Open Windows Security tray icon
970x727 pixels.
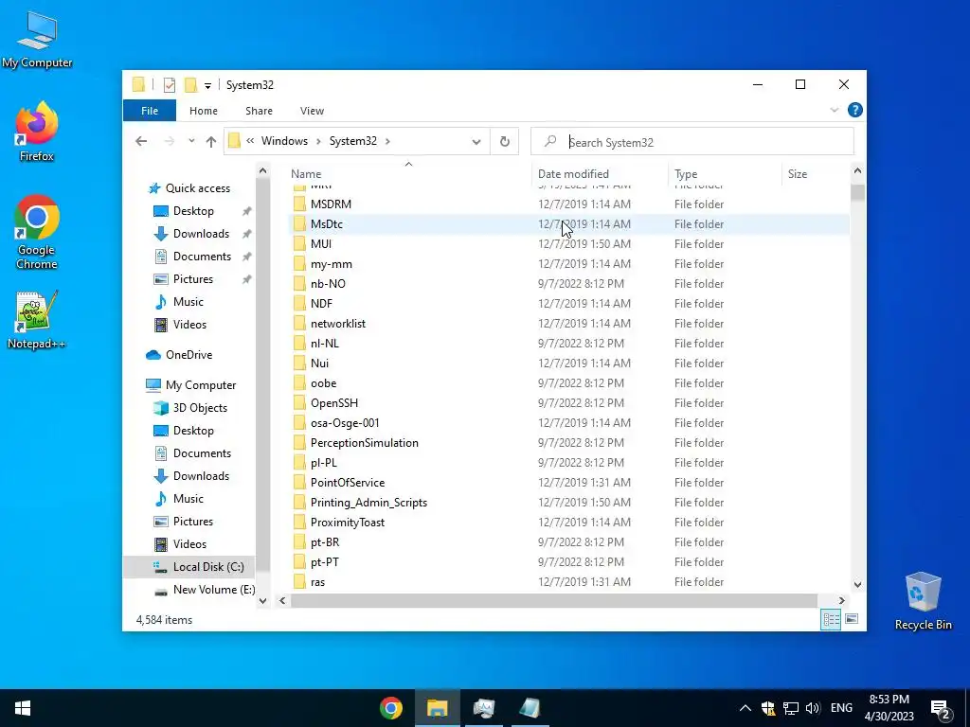tap(767, 708)
